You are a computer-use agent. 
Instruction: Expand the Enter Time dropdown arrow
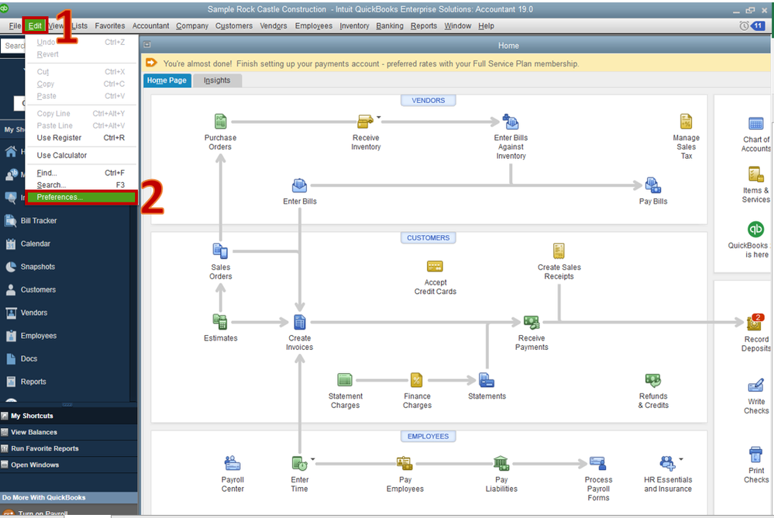[x=312, y=459]
